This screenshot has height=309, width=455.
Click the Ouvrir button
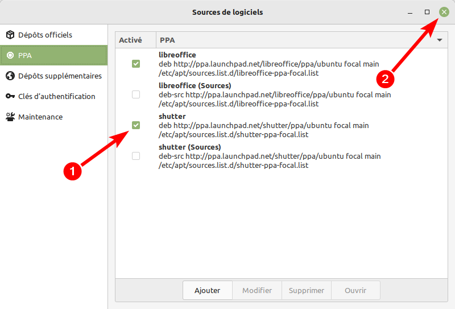click(x=355, y=290)
